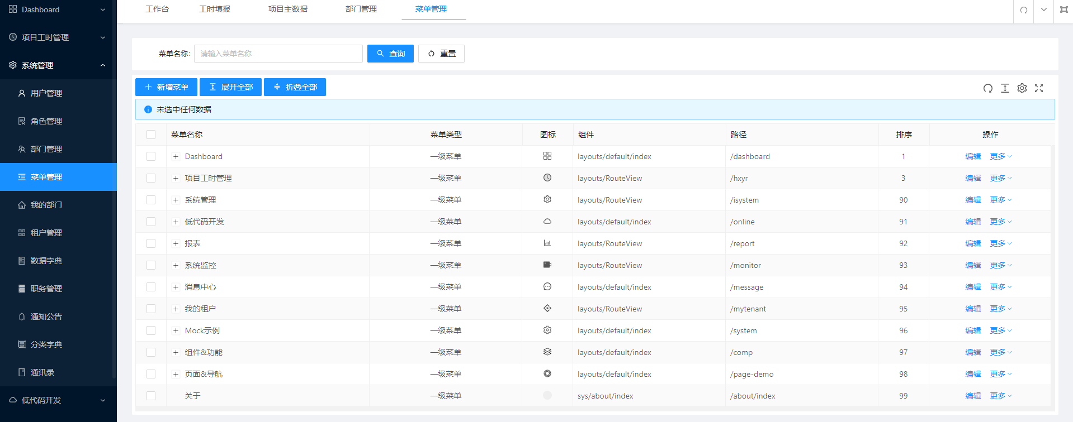Expand the 低代码开发 sidebar menu group
Screen dimensions: 1073x422
58,400
